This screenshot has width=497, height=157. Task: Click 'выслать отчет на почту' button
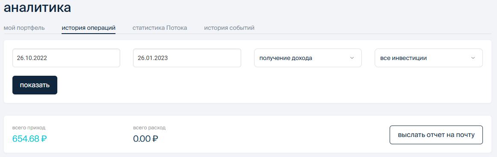point(436,135)
